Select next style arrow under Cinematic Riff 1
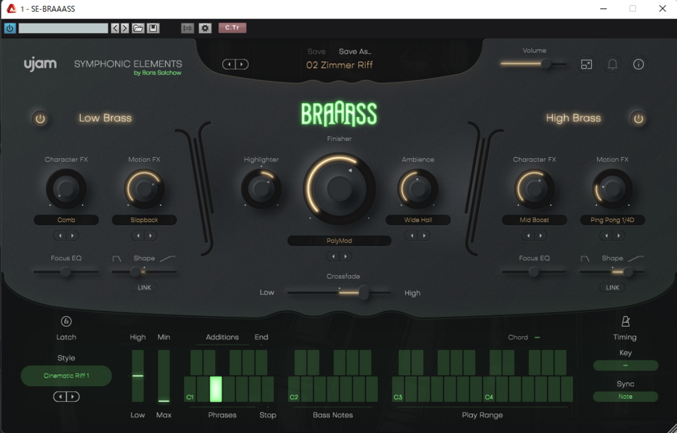The height and width of the screenshot is (433, 677). tap(73, 397)
